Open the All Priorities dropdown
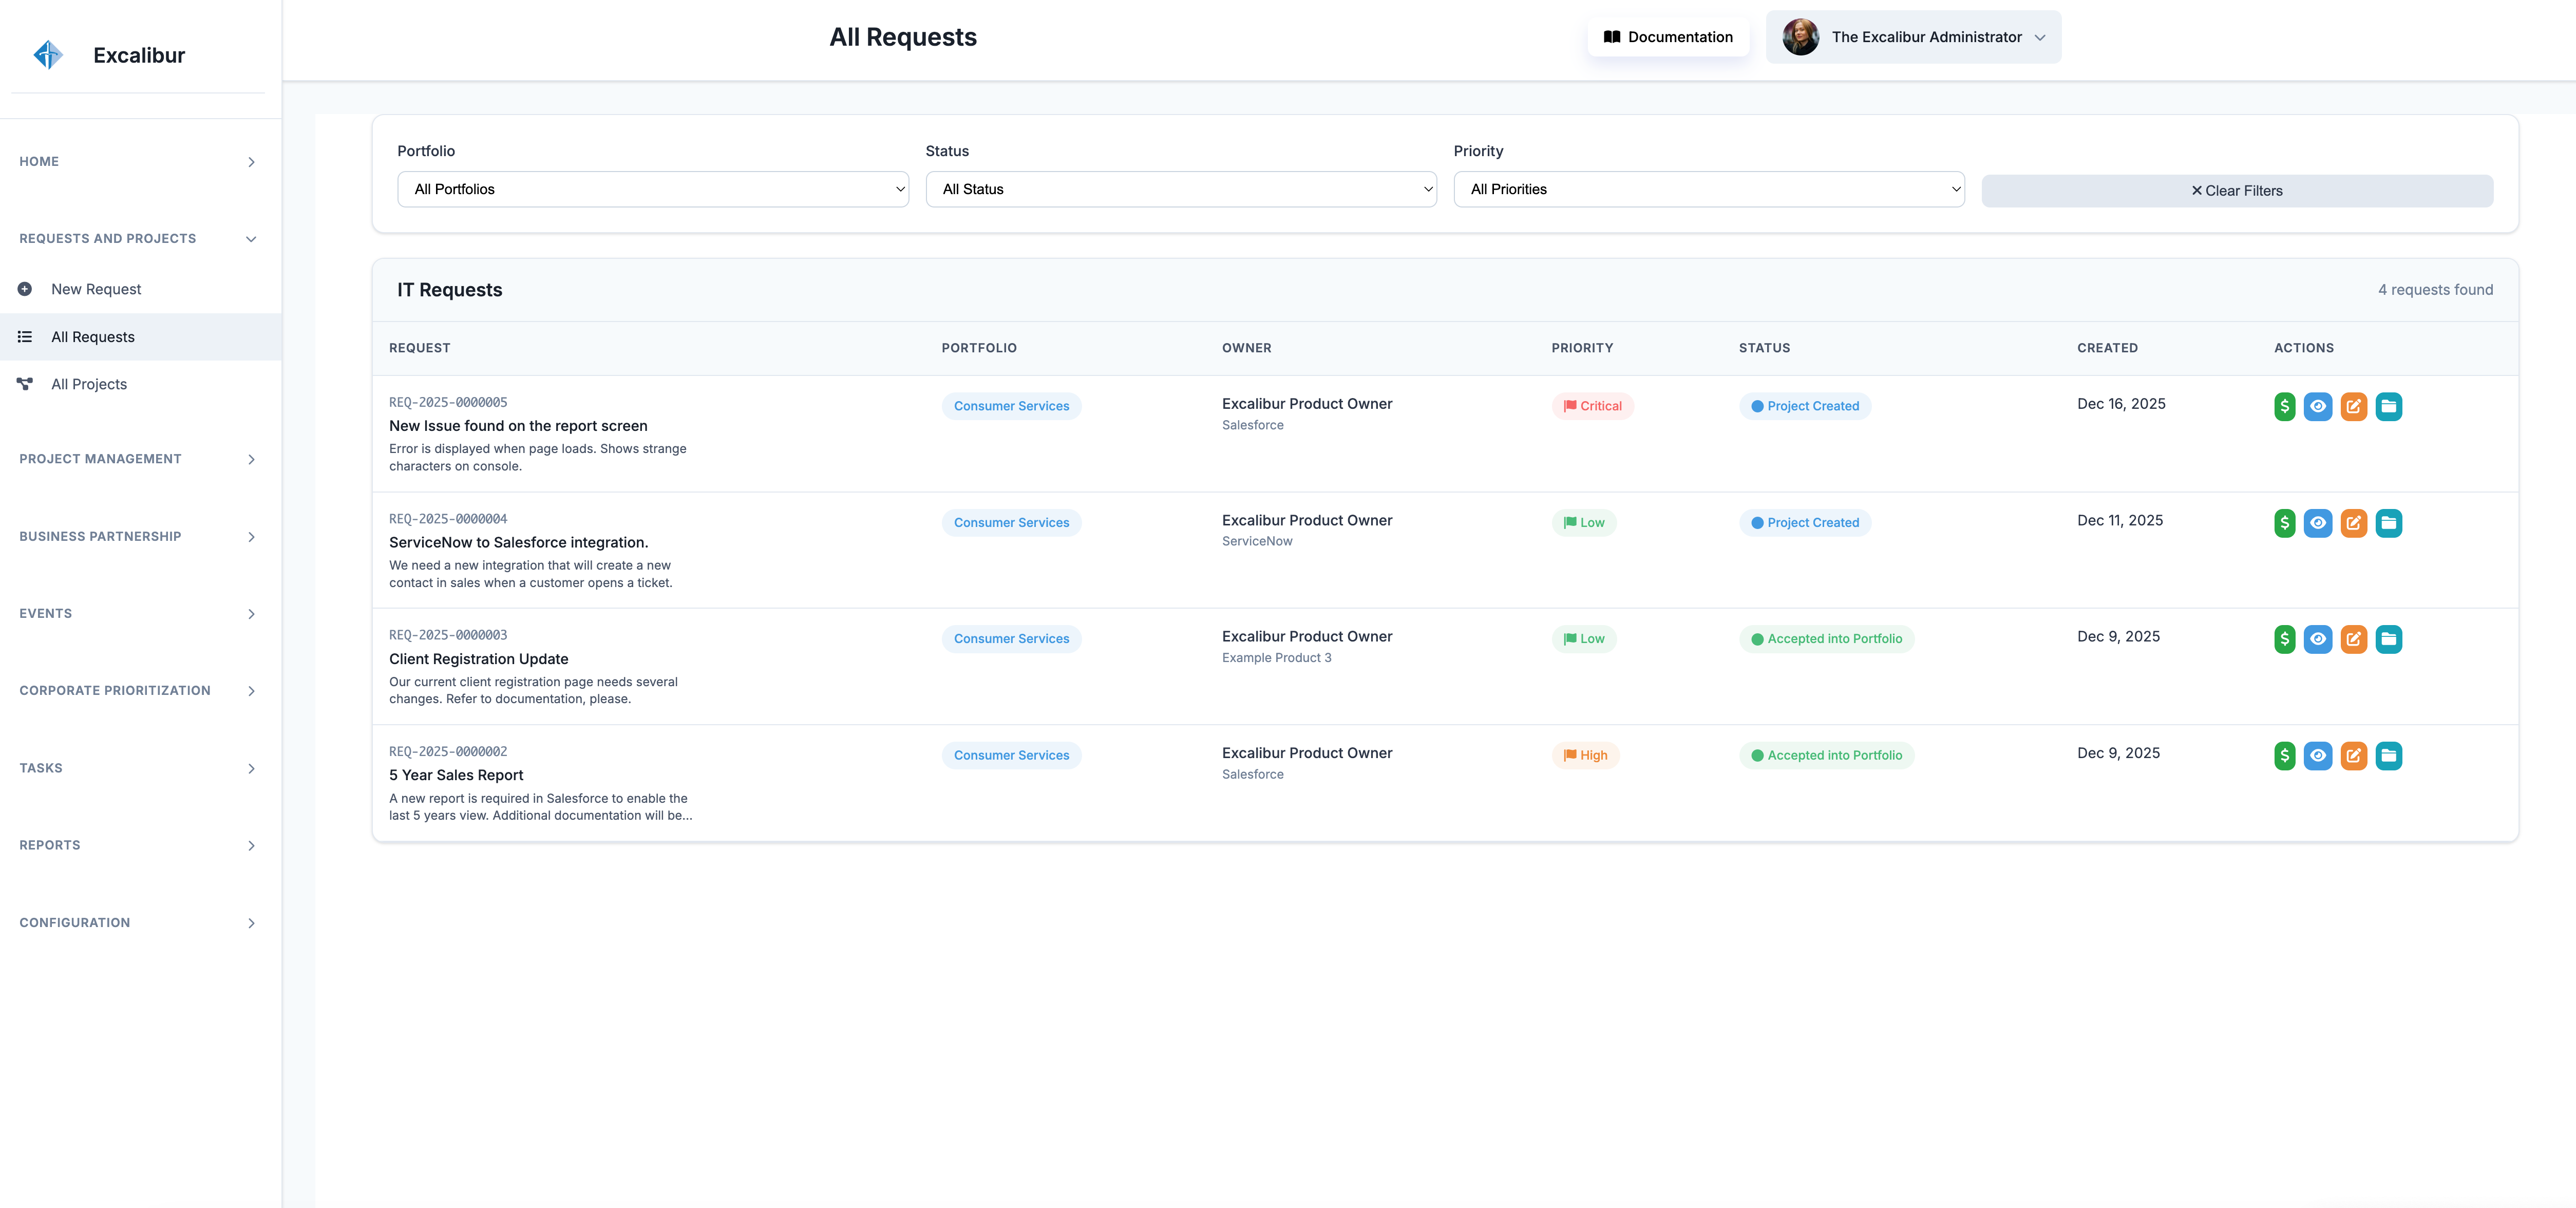The image size is (2576, 1208). coord(1708,189)
